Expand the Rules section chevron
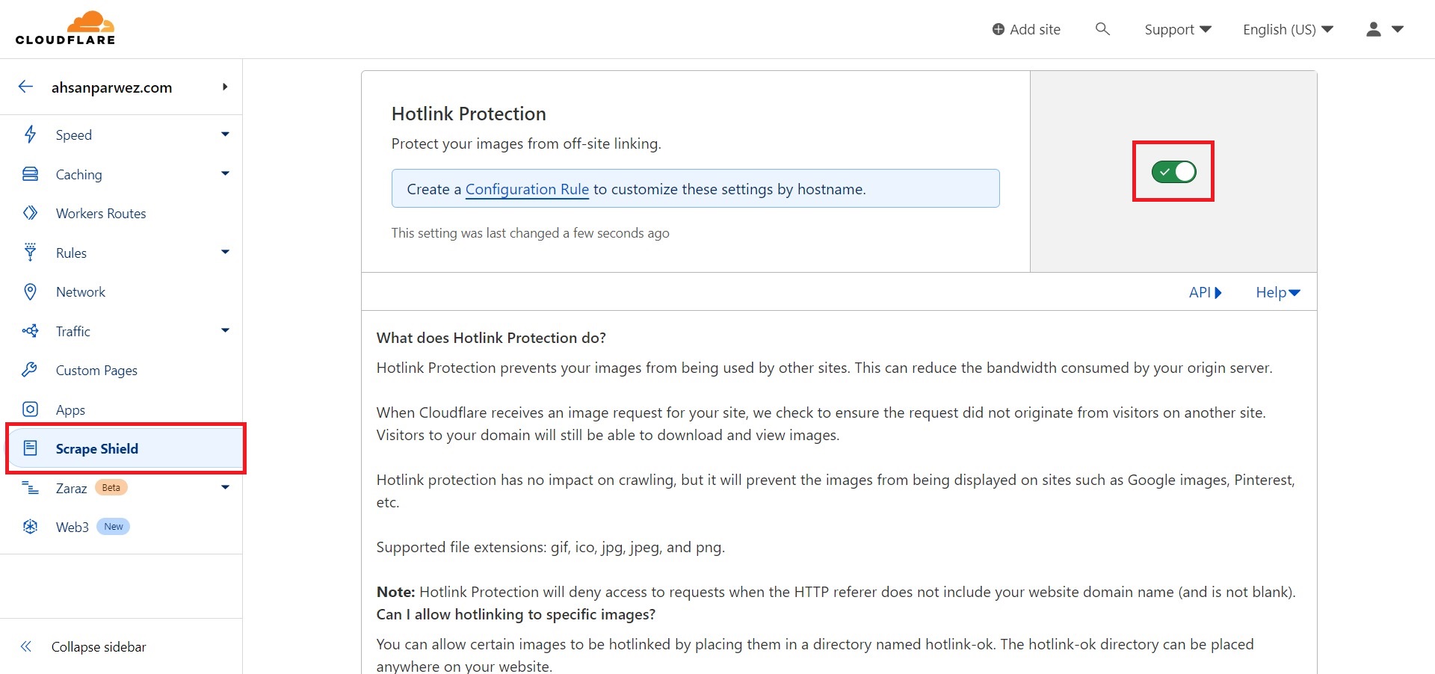Viewport: 1435px width, 674px height. (x=224, y=252)
